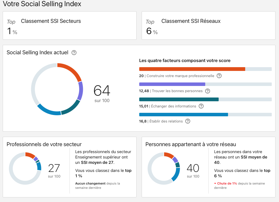Select the blue Établir des relations bar
The height and width of the screenshot is (202, 279).
[x=183, y=114]
